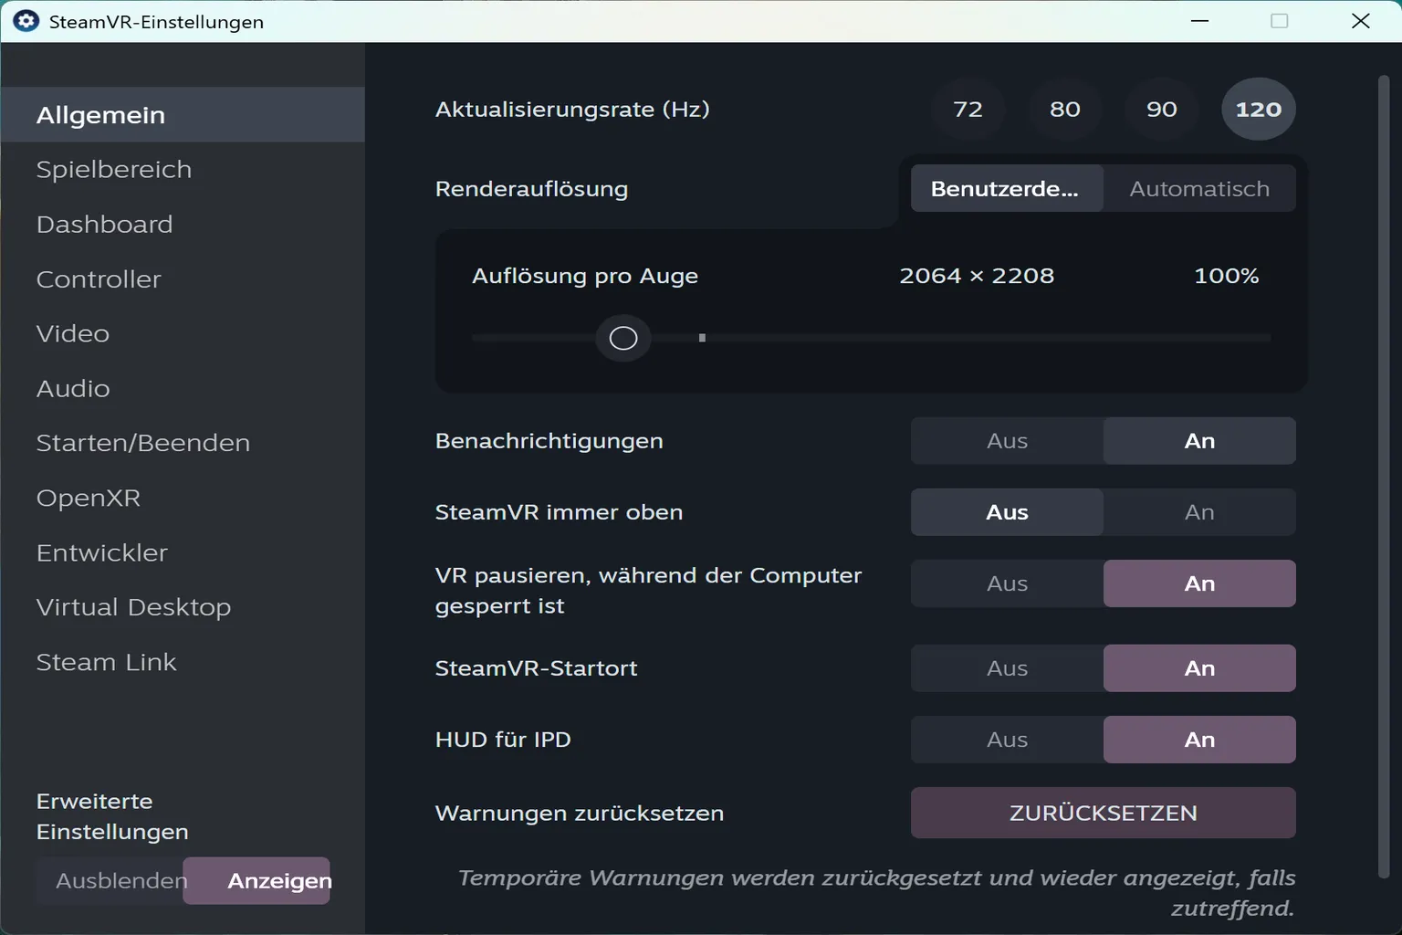Set refresh rate to 72 Hz
The image size is (1402, 935).
click(x=968, y=110)
